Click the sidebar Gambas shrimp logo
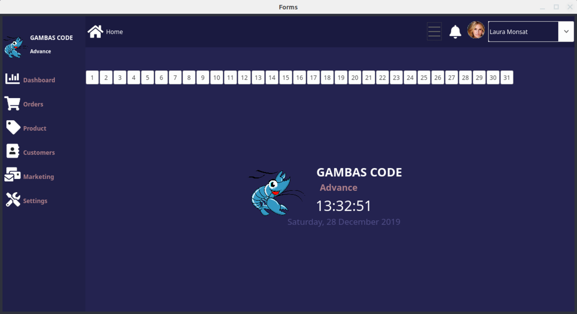Screen dimensions: 577x314 tap(14, 47)
